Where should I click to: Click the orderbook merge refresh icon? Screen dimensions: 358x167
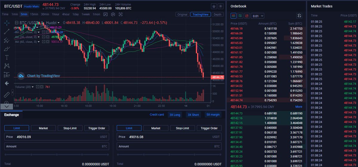click(x=299, y=16)
